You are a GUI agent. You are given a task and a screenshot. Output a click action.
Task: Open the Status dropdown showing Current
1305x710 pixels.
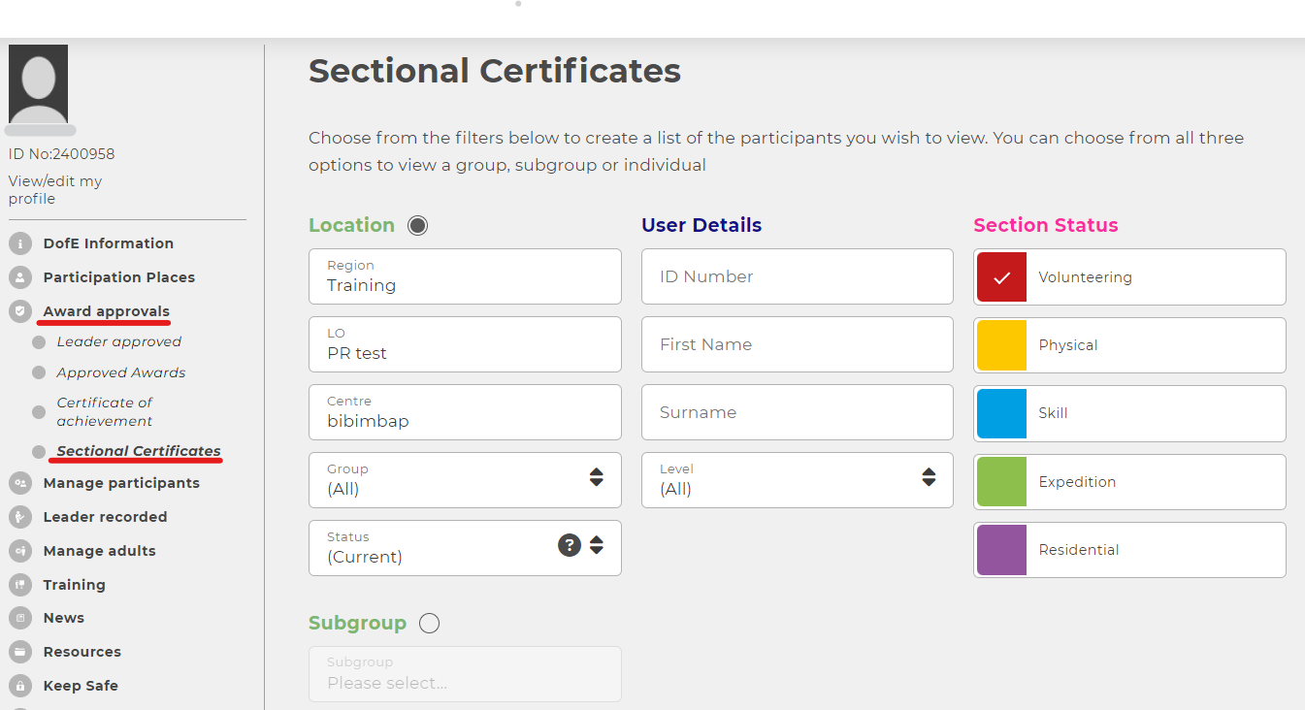(595, 545)
